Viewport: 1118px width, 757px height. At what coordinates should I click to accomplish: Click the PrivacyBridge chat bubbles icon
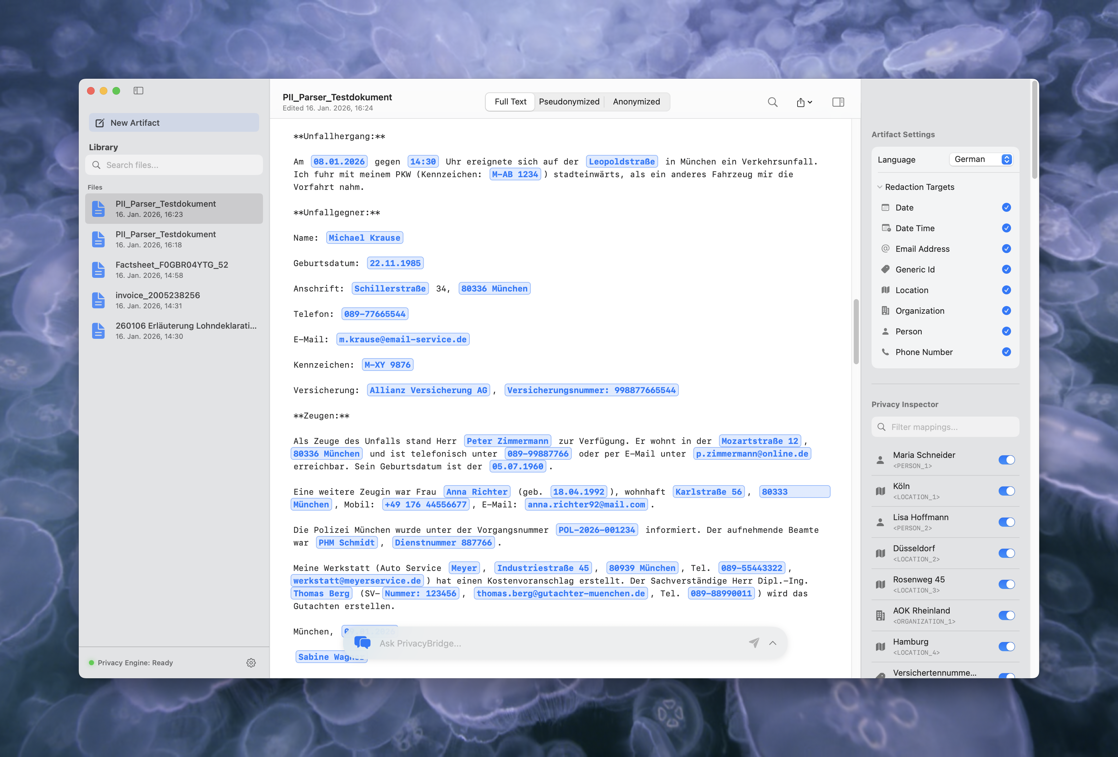click(362, 643)
